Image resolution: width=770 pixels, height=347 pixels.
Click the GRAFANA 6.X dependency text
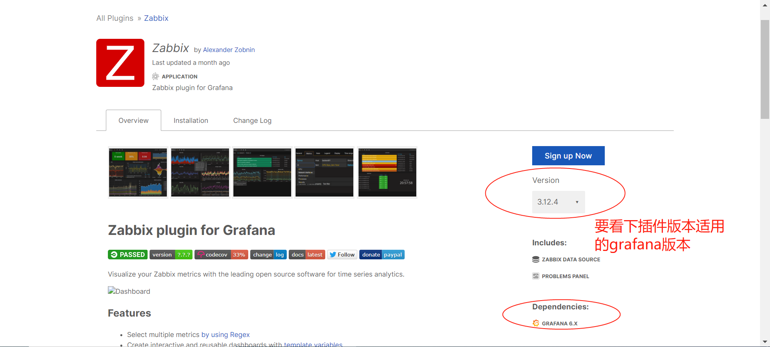(559, 323)
